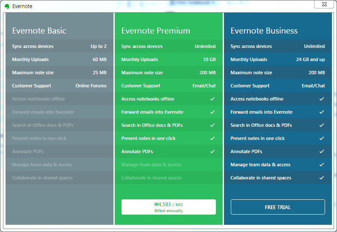Select Premium 'Email/Chat' support value
The height and width of the screenshot is (232, 337).
pos(204,86)
